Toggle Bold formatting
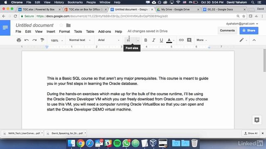Screen dimensions: 266x149 pos(145,40)
